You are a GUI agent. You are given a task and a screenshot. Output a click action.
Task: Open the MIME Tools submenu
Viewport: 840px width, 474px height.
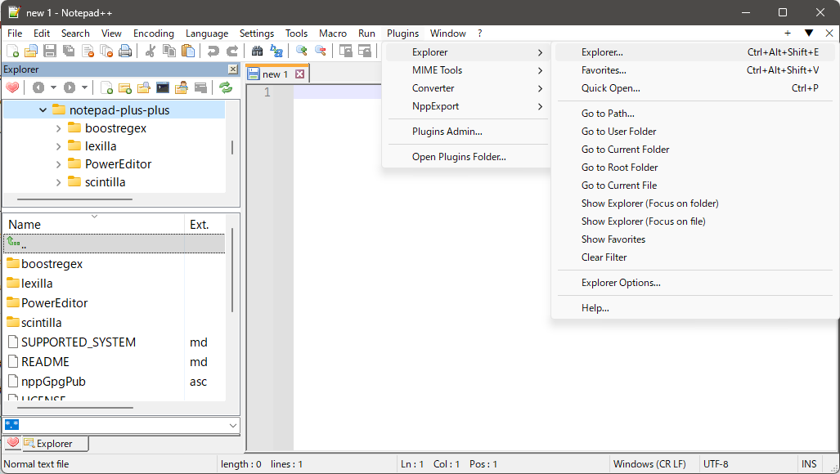pos(466,70)
